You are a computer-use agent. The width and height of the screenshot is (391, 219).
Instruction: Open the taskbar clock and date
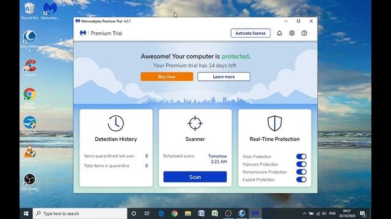tap(347, 214)
